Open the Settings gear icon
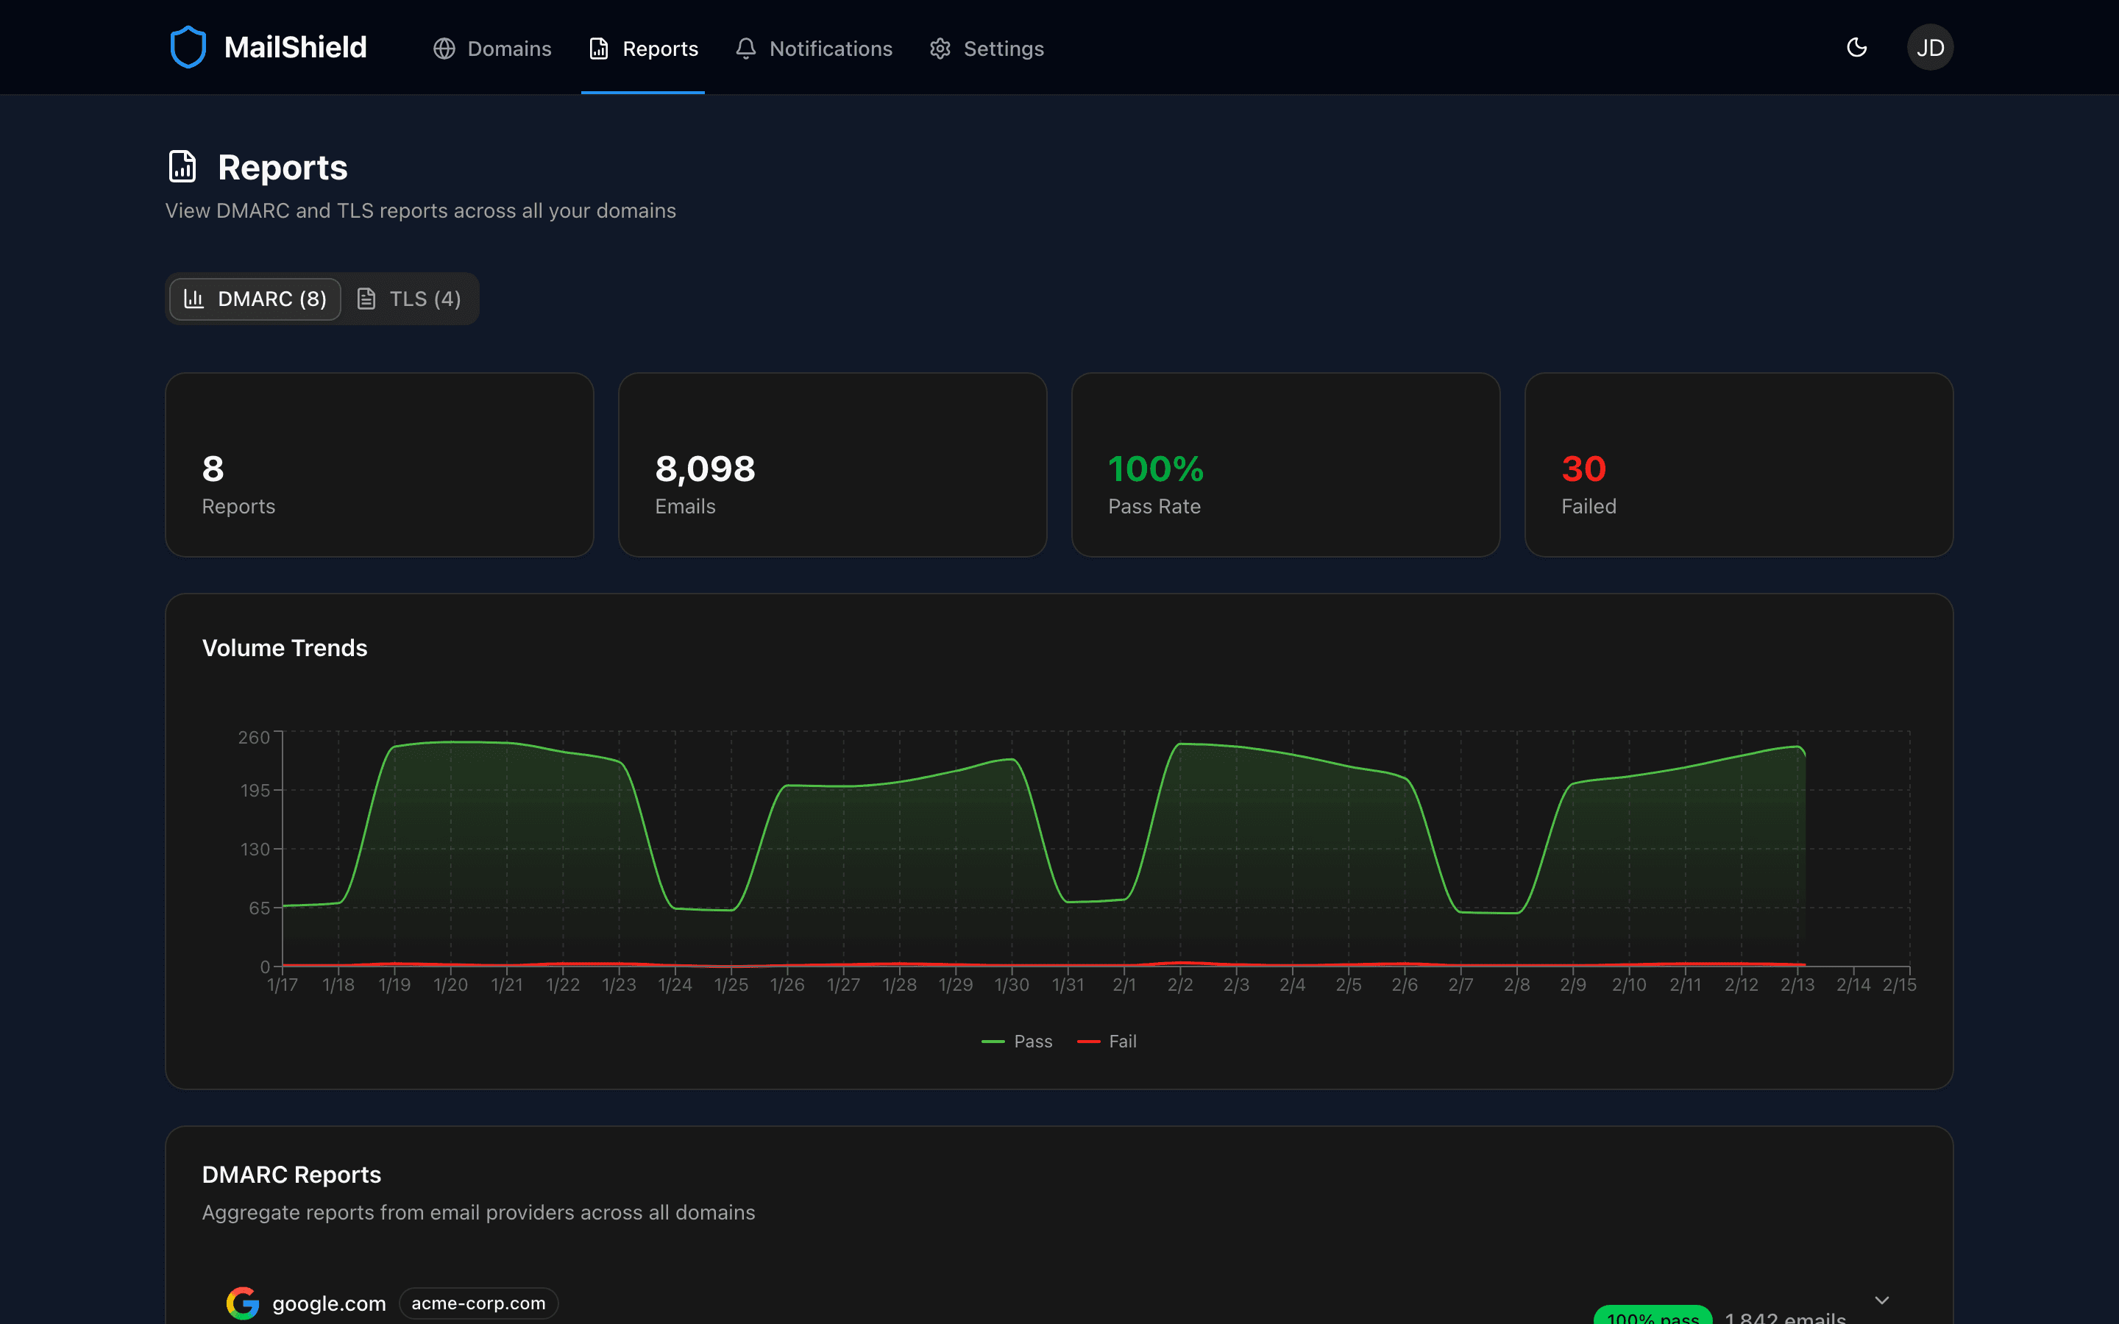 pyautogui.click(x=940, y=49)
